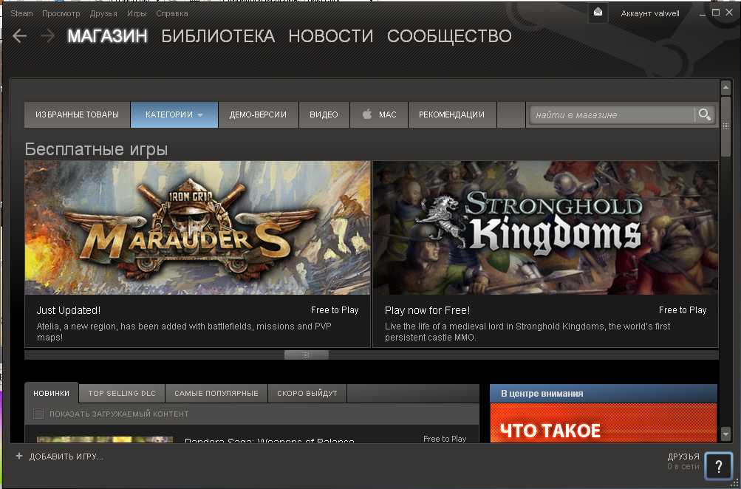Focus the найти в магазине search field

[612, 114]
